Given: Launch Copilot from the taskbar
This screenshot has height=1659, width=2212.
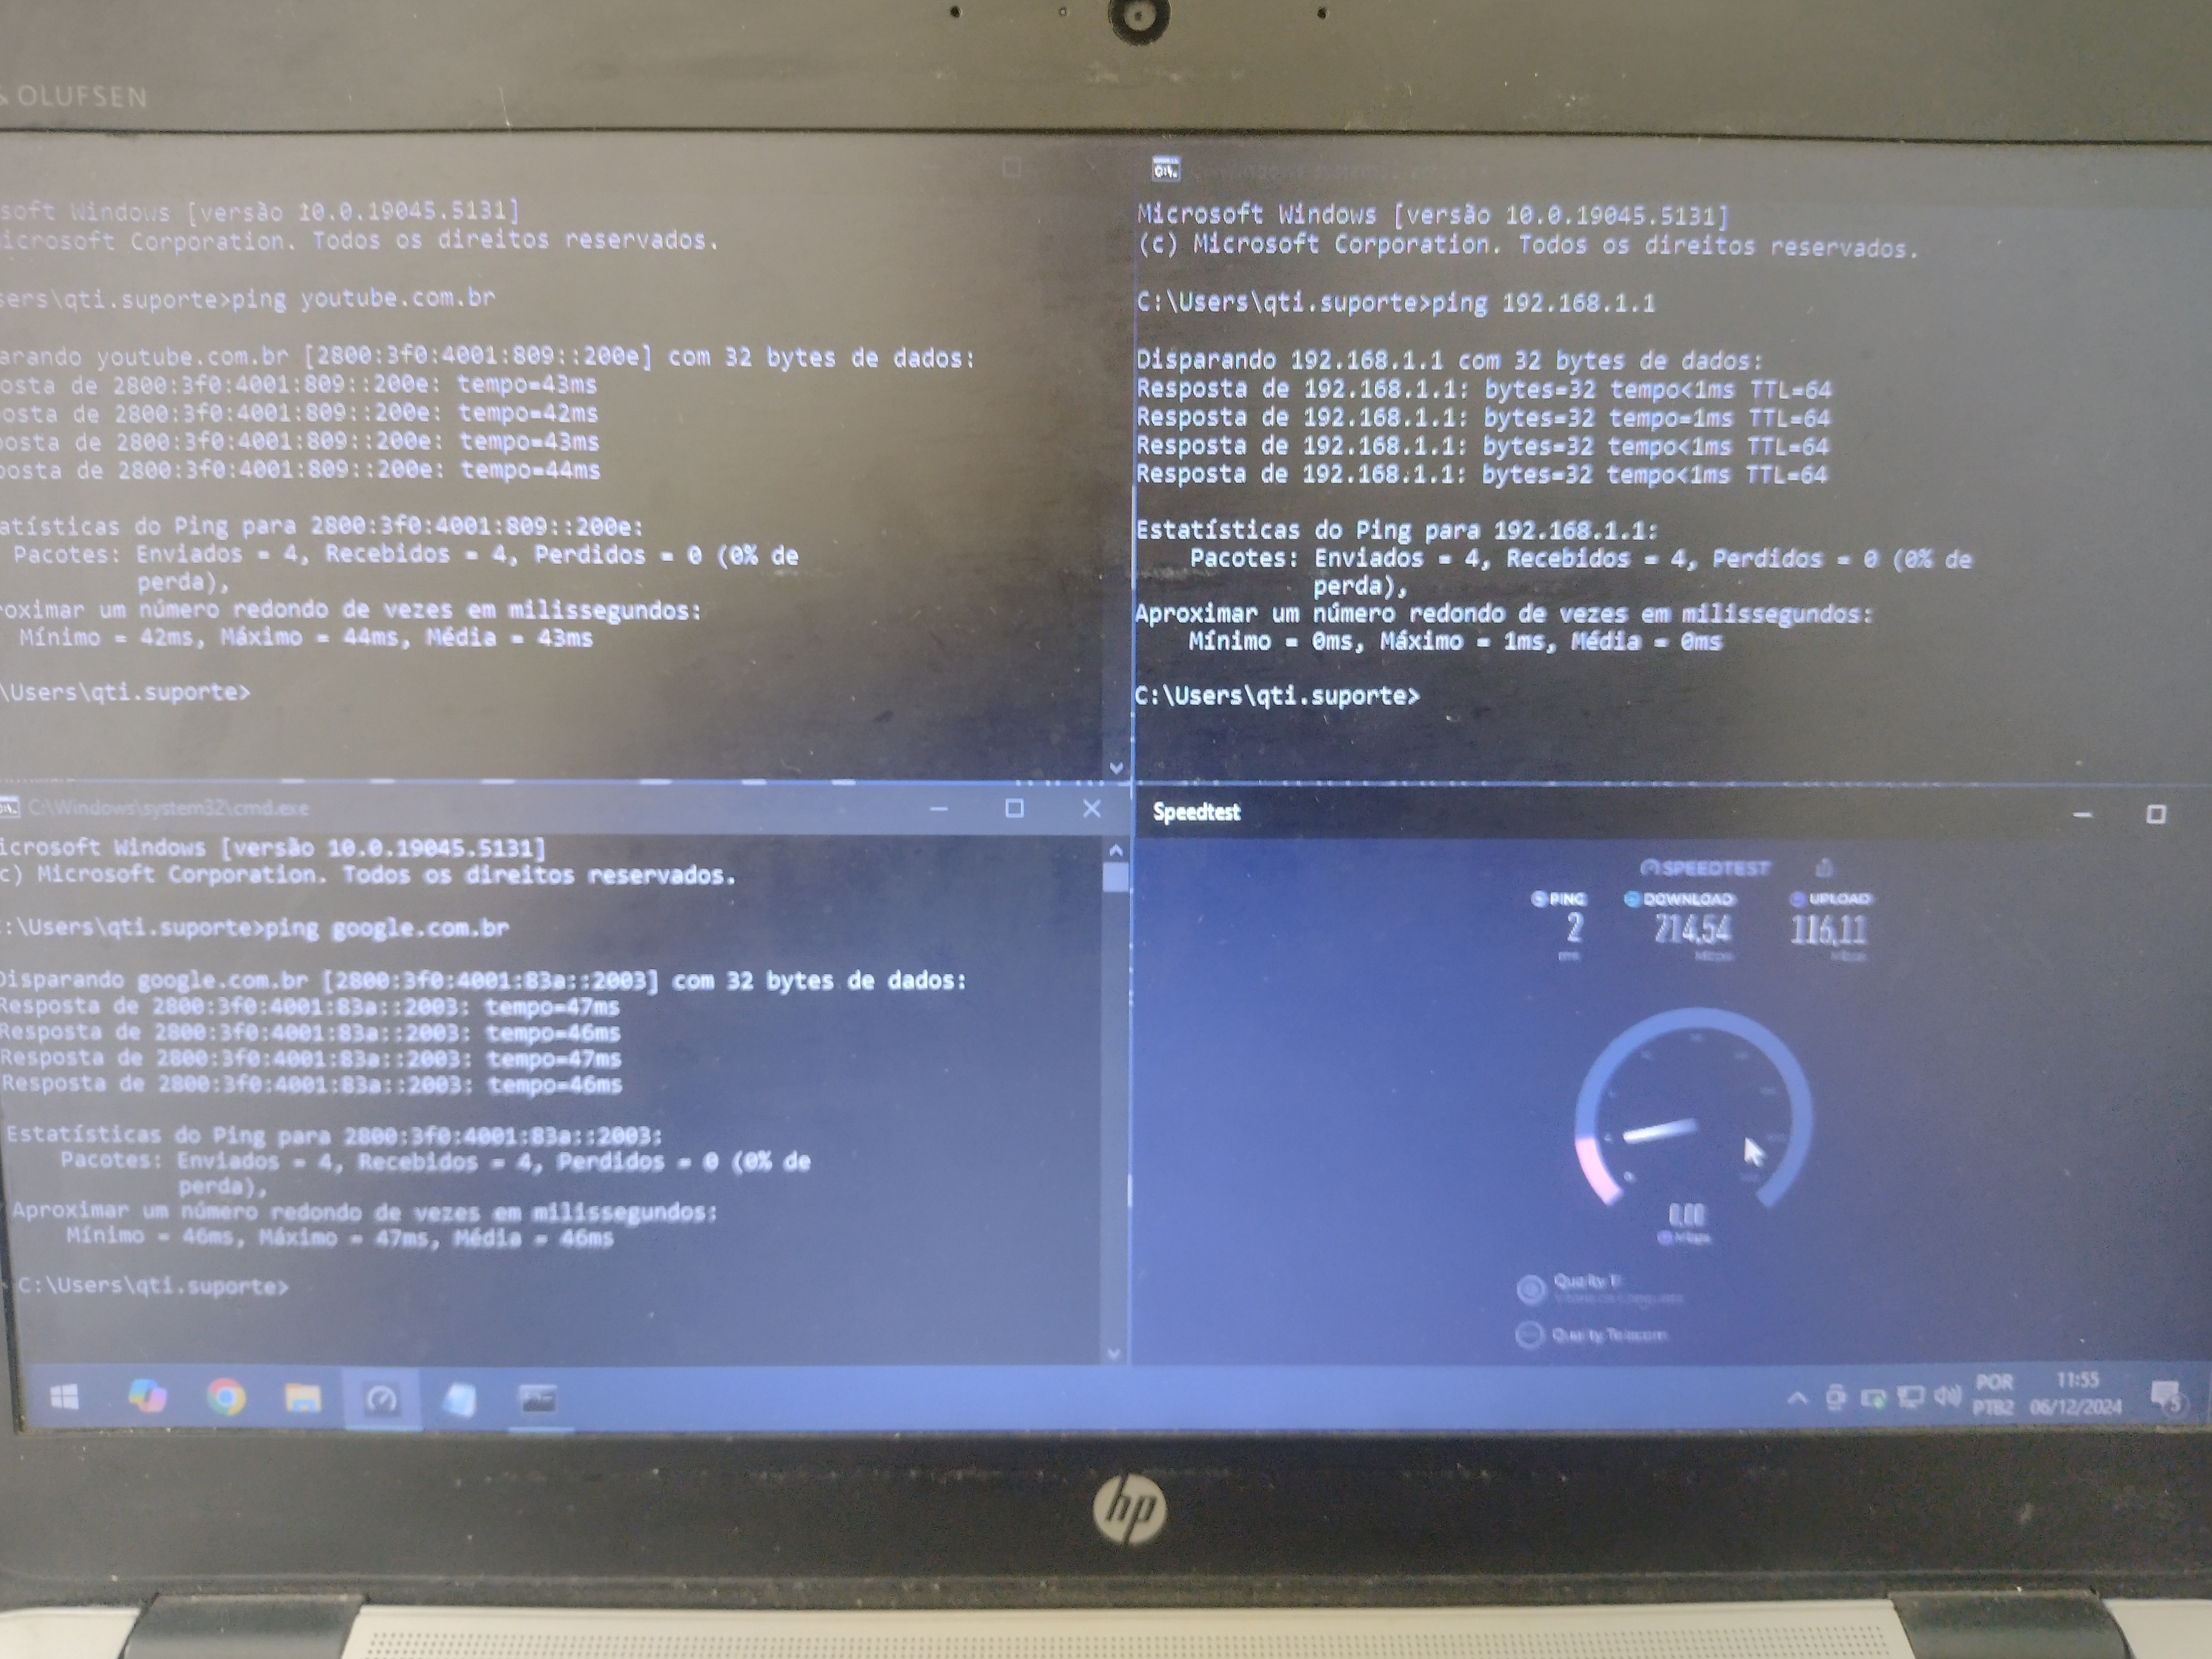Looking at the screenshot, I should [x=147, y=1397].
